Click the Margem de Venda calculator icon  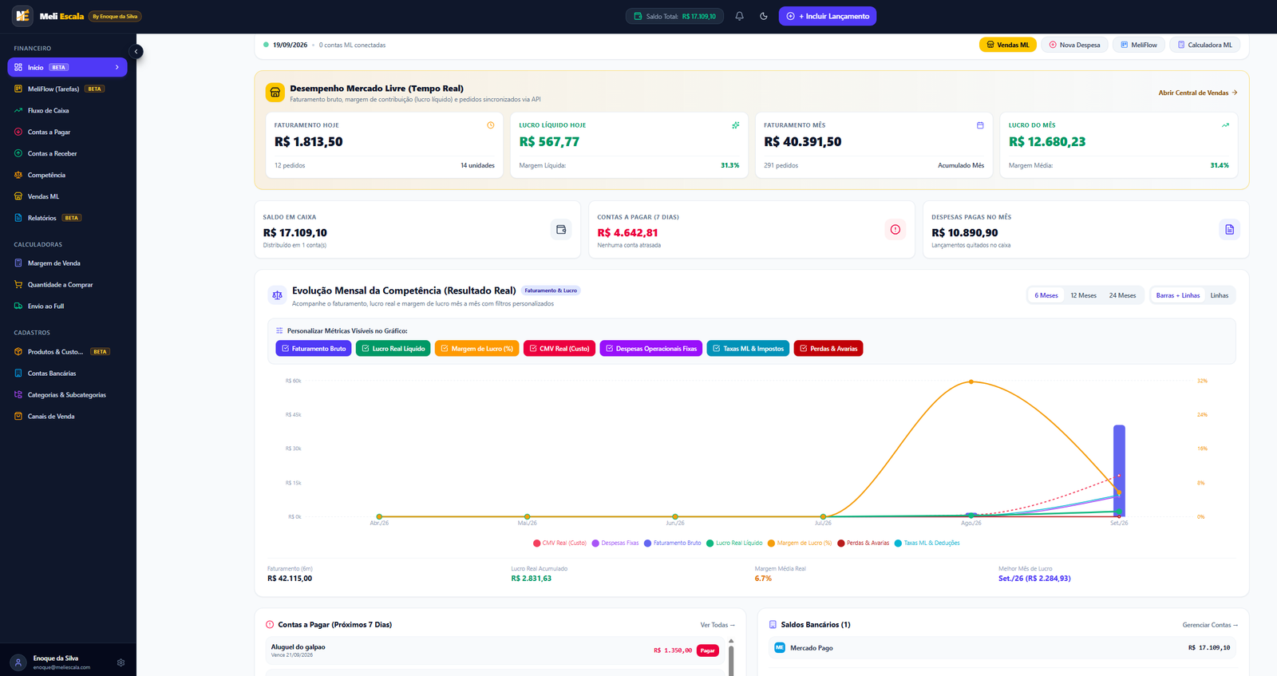pos(18,263)
